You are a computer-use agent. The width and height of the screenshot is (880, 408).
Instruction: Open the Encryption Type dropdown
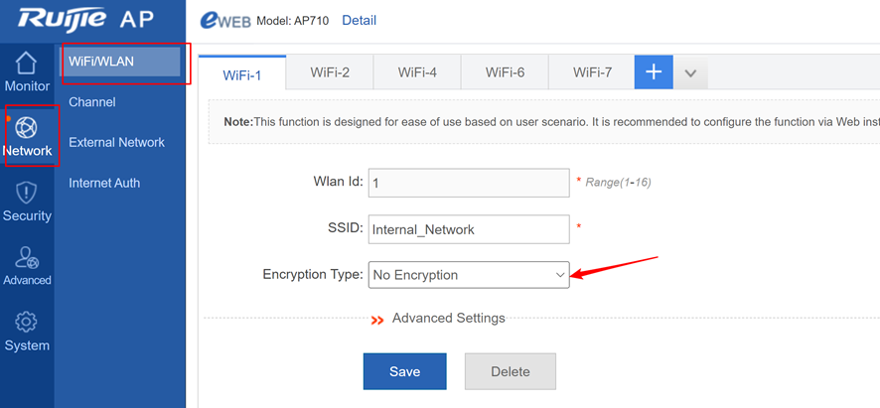click(x=468, y=275)
